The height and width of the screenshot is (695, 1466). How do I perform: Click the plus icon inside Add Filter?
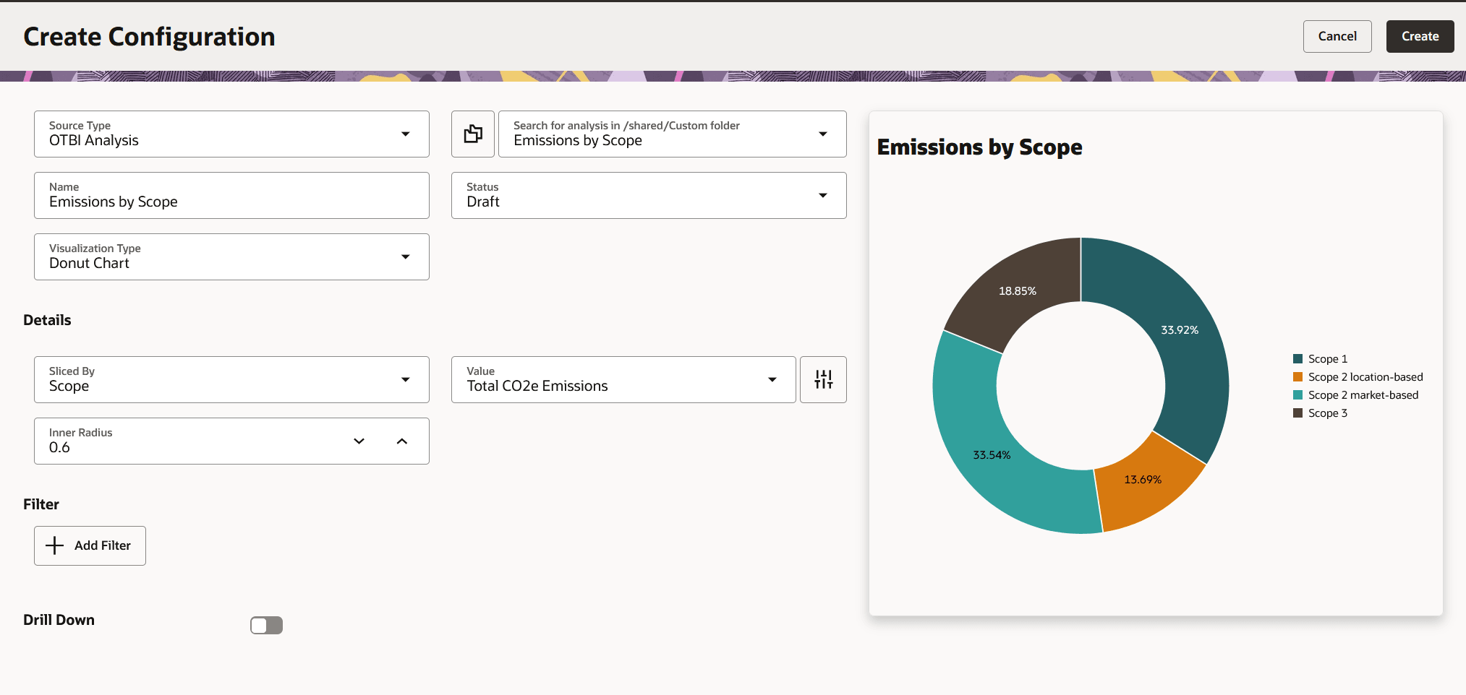pyautogui.click(x=55, y=545)
